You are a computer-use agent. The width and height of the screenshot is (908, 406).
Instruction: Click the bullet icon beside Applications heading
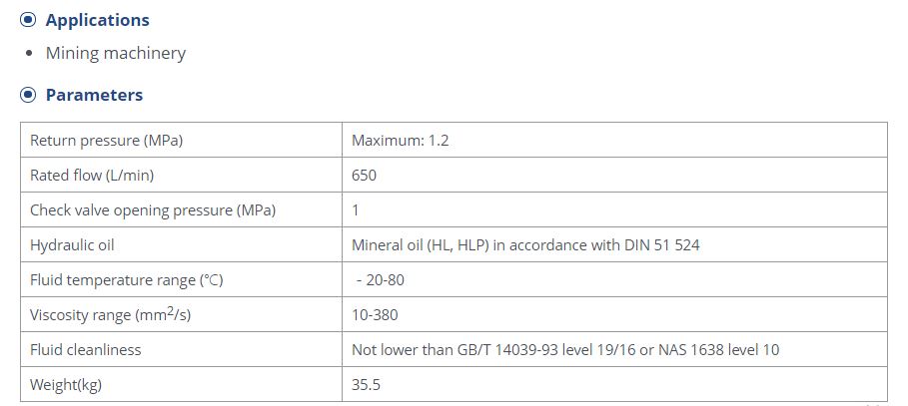28,20
